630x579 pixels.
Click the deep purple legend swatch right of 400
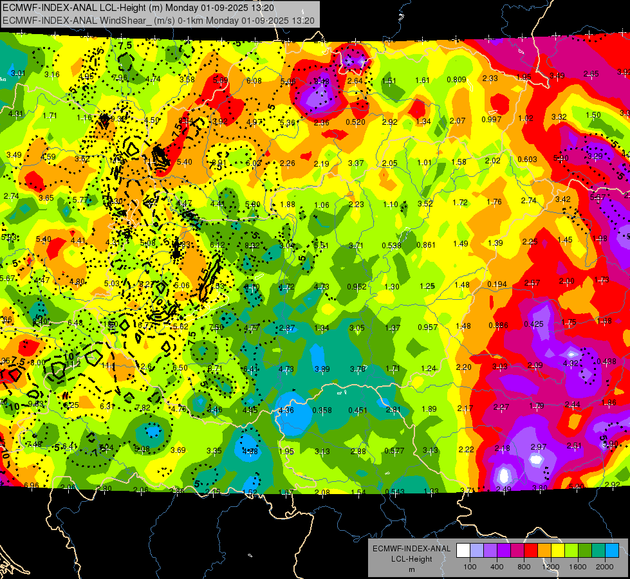tap(504, 551)
